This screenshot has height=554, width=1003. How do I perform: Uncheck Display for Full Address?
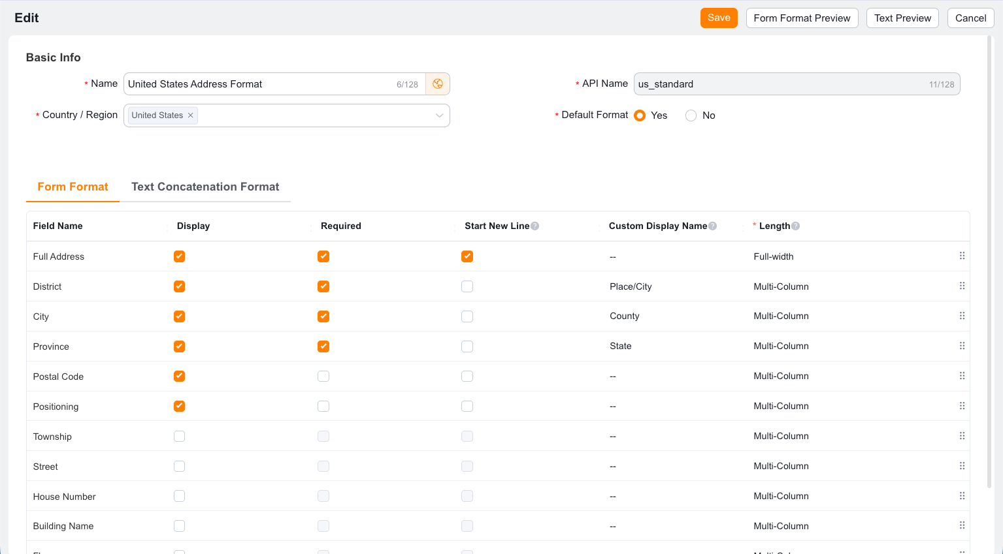click(x=179, y=256)
